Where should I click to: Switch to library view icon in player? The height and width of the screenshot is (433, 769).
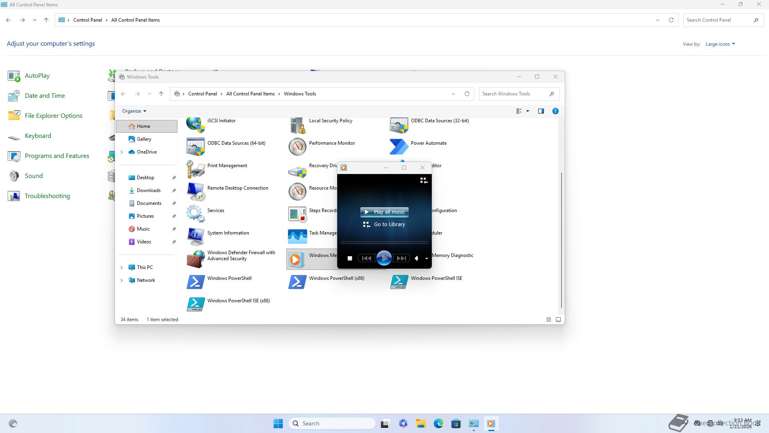coord(423,180)
